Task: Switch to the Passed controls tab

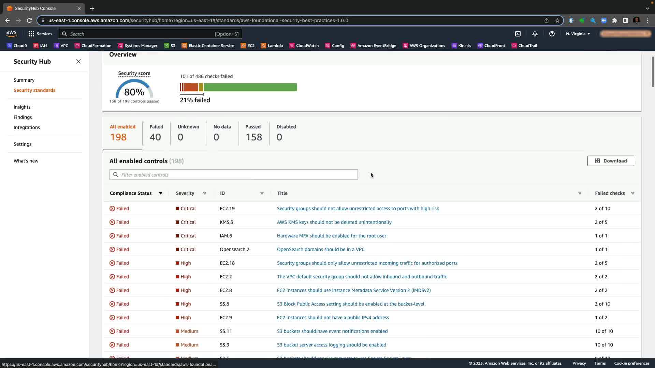Action: (x=253, y=133)
